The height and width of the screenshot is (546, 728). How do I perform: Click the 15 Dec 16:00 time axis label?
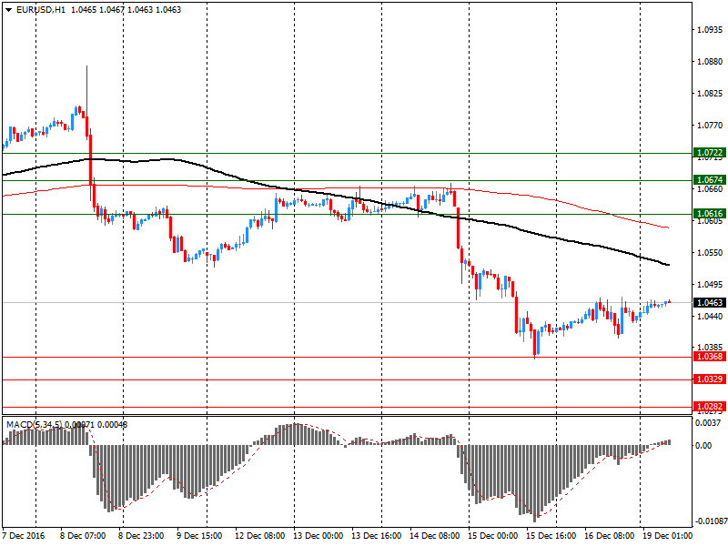551,536
